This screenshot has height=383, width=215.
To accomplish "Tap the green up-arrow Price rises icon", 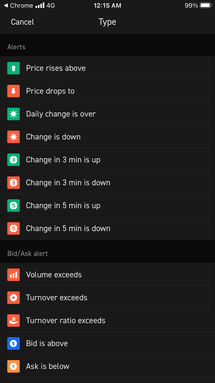I will (13, 68).
